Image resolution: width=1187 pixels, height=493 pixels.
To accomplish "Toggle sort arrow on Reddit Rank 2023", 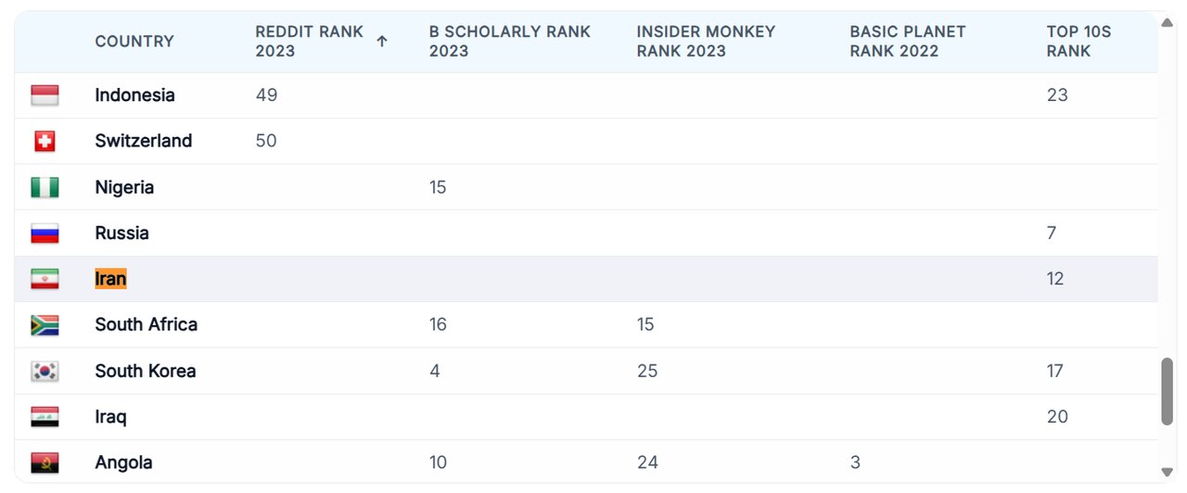I will click(x=382, y=41).
